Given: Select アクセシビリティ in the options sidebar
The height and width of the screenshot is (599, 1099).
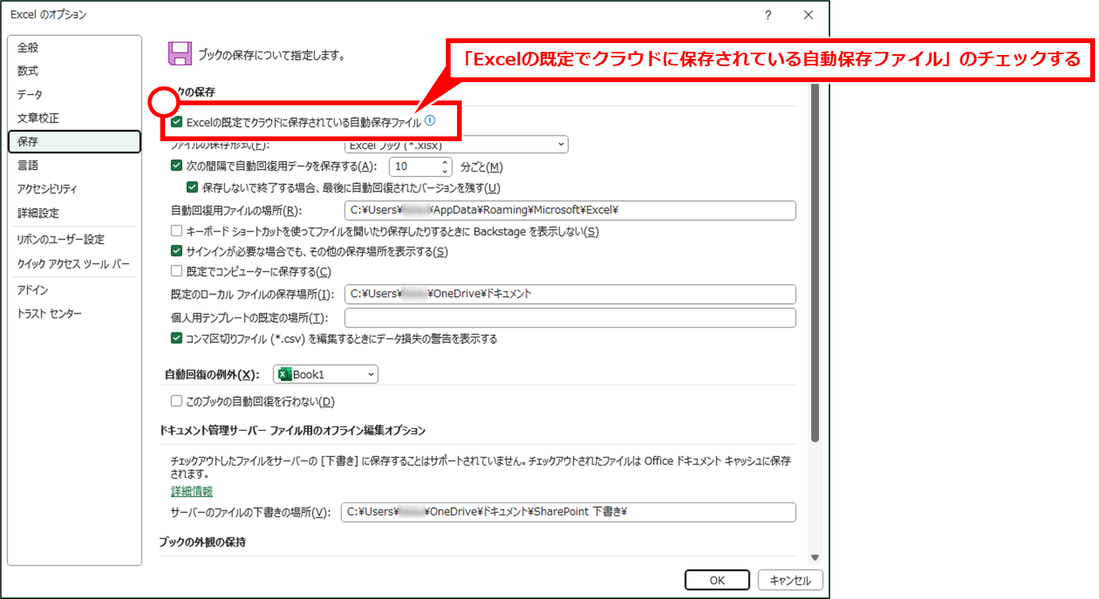Looking at the screenshot, I should click(74, 189).
